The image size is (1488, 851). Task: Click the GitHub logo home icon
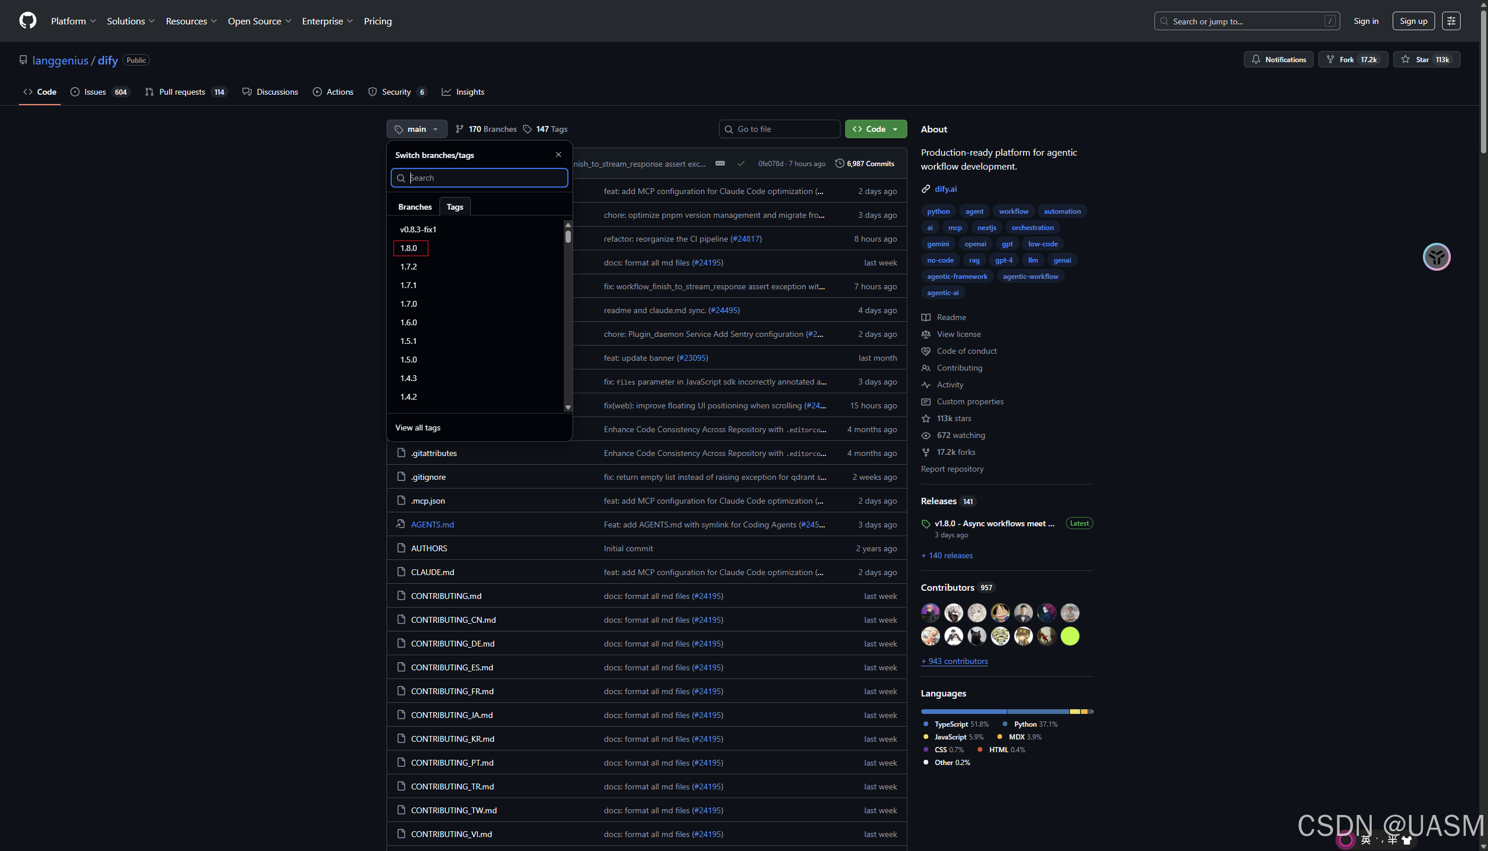(27, 21)
